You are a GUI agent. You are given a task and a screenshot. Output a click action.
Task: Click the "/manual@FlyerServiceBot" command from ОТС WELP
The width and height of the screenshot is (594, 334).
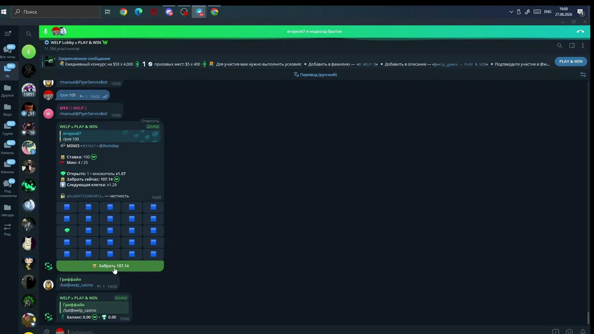pos(84,114)
